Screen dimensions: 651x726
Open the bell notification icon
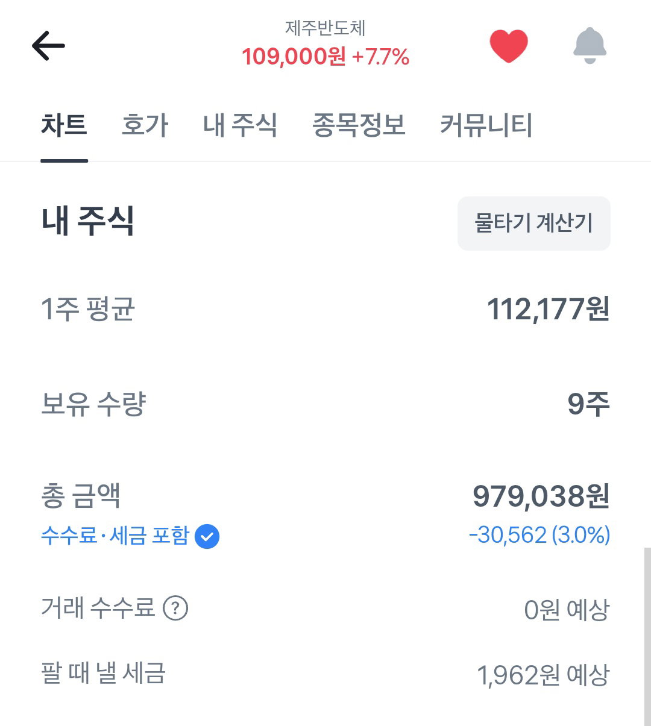(x=590, y=45)
